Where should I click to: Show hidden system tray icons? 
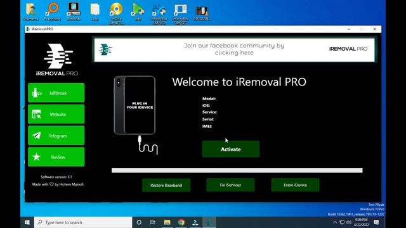[335, 222]
